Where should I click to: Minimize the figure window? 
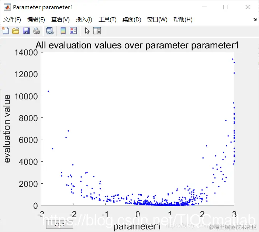tap(204, 7)
